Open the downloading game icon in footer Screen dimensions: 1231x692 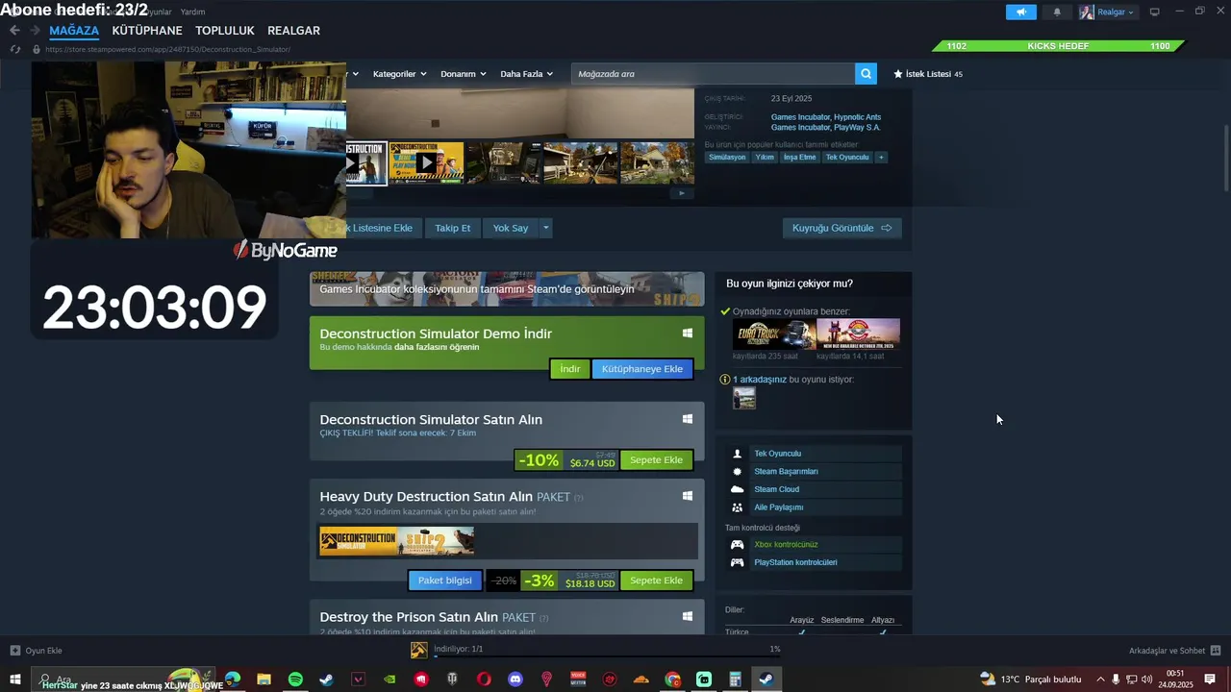pyautogui.click(x=418, y=651)
